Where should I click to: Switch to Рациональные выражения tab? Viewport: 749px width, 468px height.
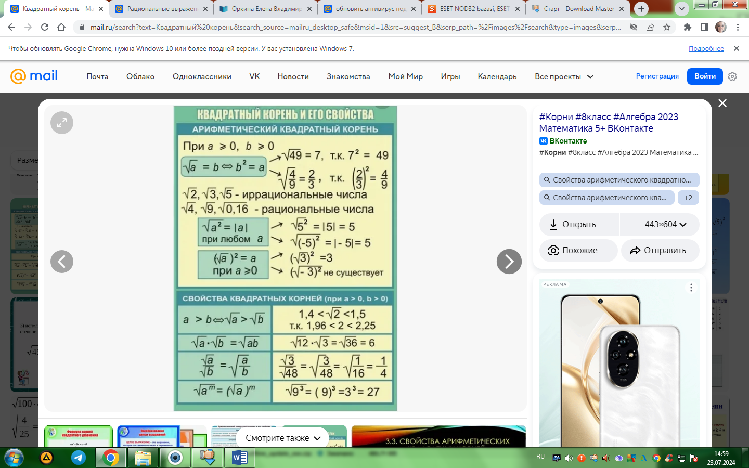click(162, 9)
